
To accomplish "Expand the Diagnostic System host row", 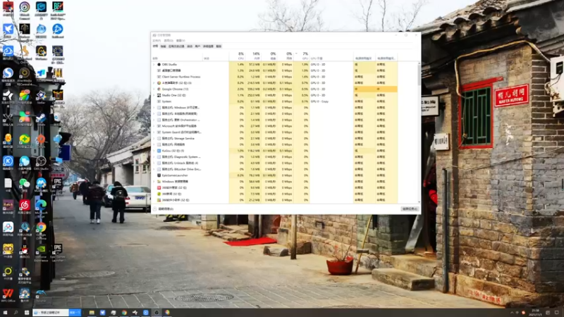I will (x=154, y=156).
